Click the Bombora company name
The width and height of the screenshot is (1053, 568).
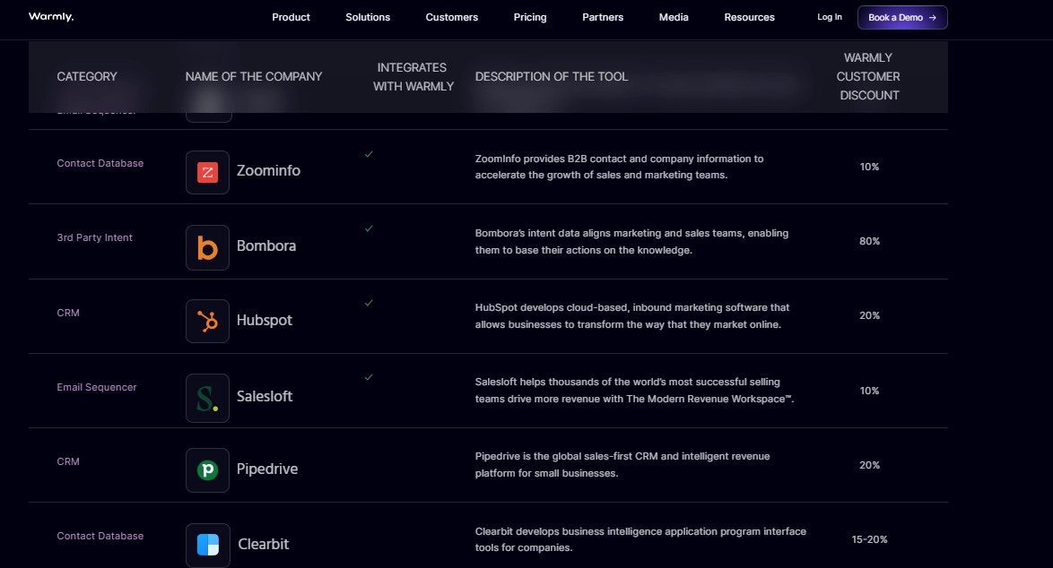266,246
